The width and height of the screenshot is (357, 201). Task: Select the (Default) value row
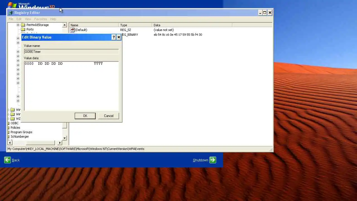pyautogui.click(x=151, y=30)
